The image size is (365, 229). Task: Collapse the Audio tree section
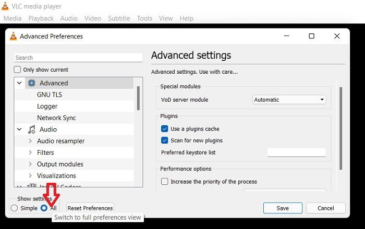19,129
